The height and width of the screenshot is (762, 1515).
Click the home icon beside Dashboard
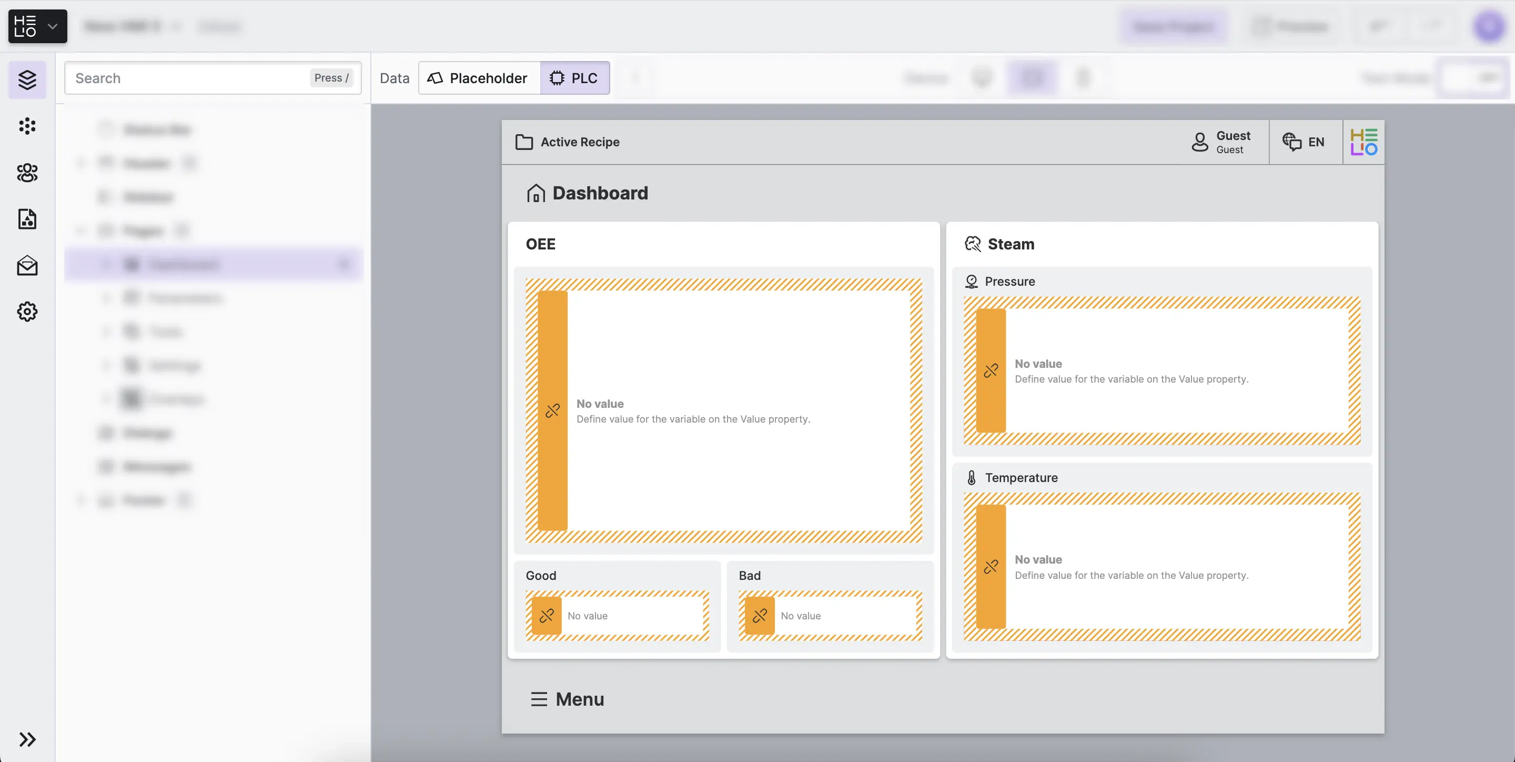tap(536, 193)
